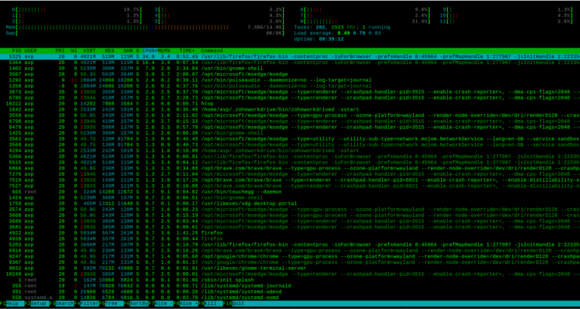The image size is (580, 309).
Task: Select touchegg daemon row PID 665
Action: [x=290, y=192]
